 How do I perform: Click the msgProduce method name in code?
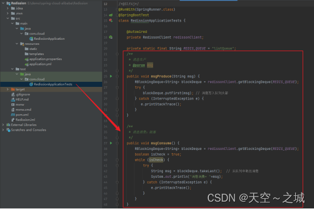[x=161, y=76]
